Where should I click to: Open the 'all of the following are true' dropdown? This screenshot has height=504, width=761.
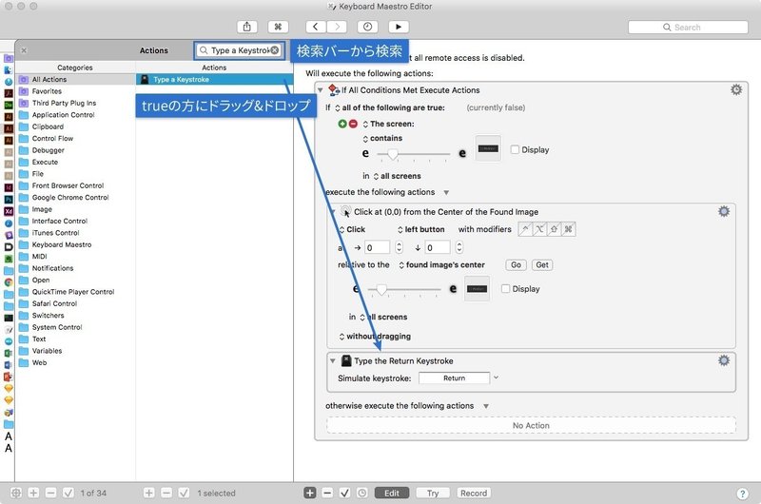click(390, 107)
